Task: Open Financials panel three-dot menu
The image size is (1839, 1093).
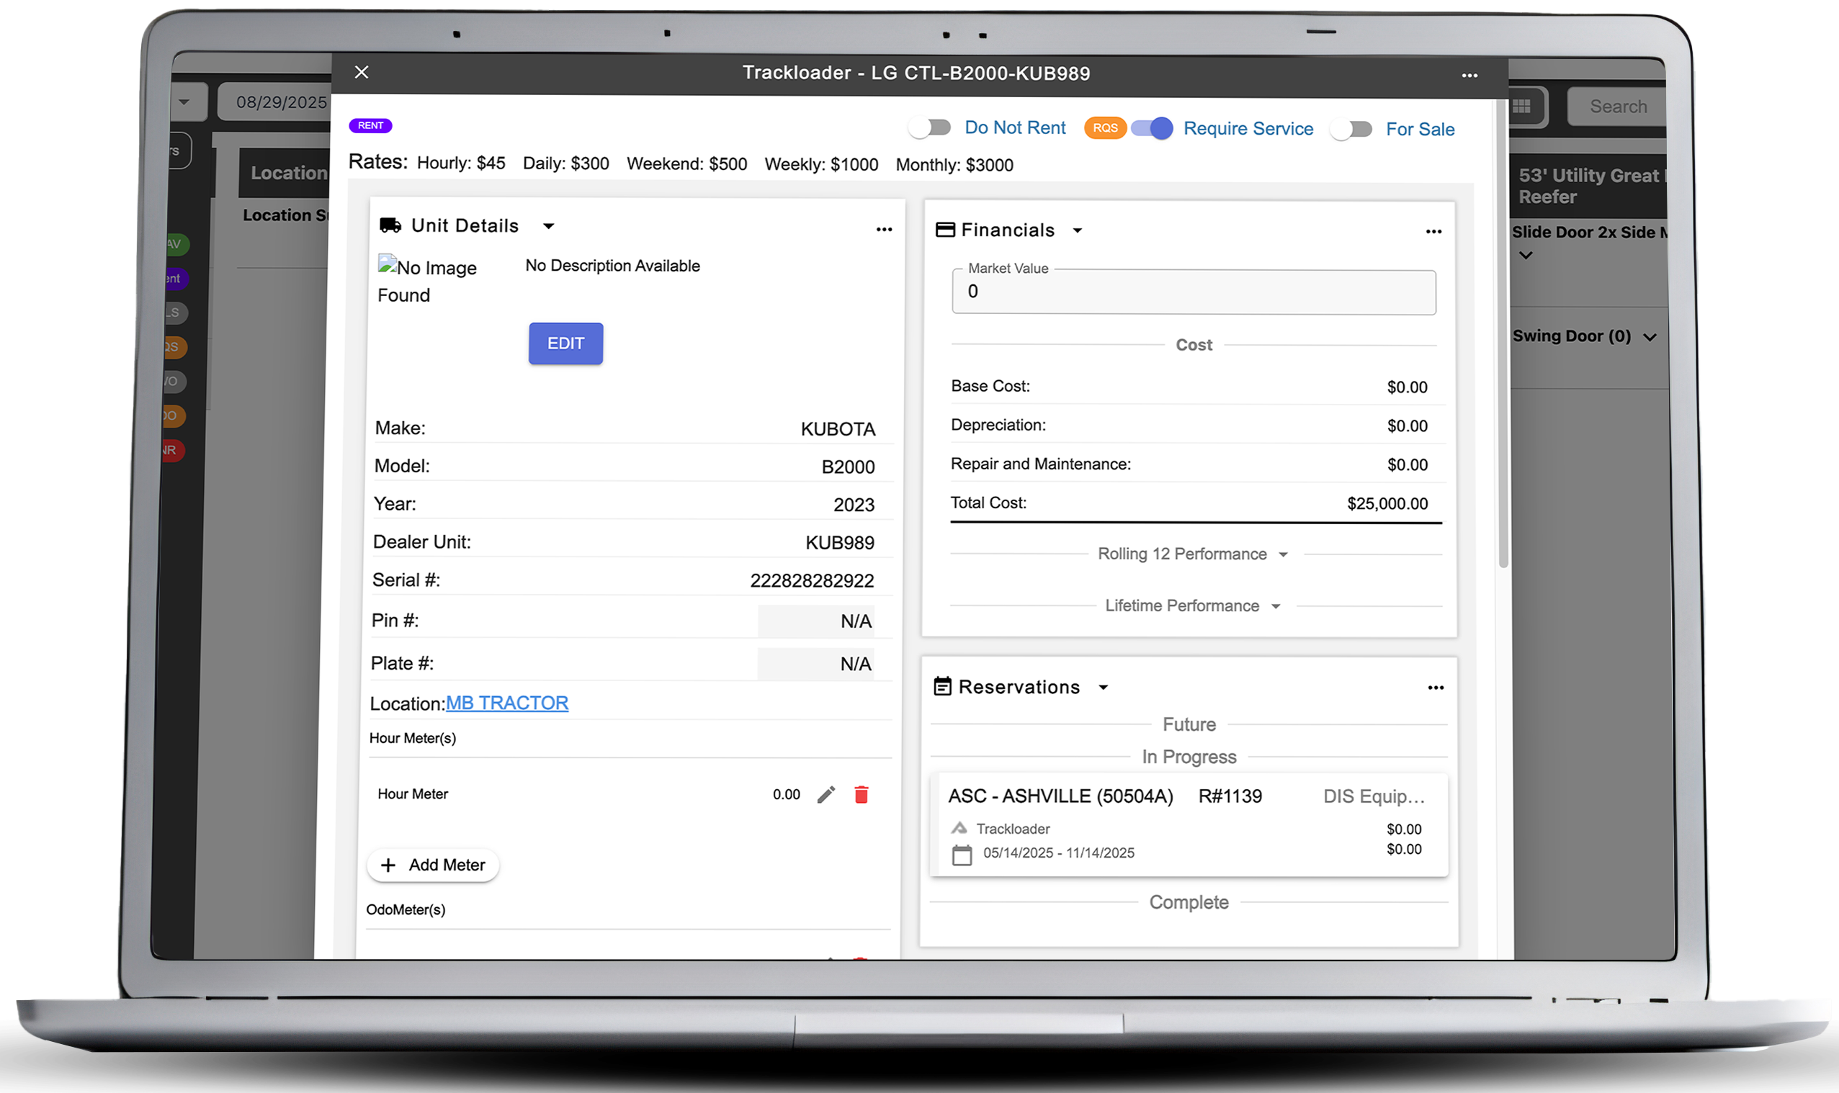Action: click(1433, 232)
